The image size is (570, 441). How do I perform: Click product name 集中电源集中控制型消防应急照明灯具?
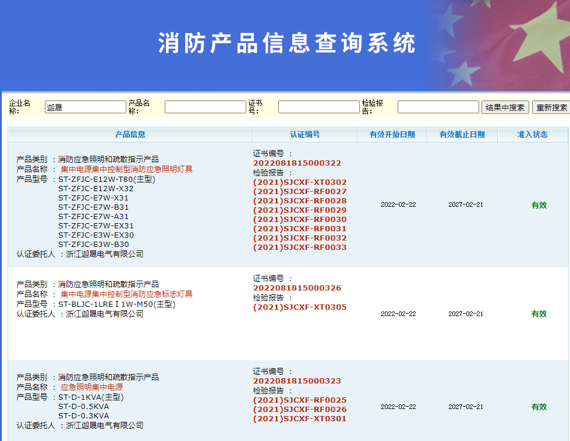click(x=126, y=170)
